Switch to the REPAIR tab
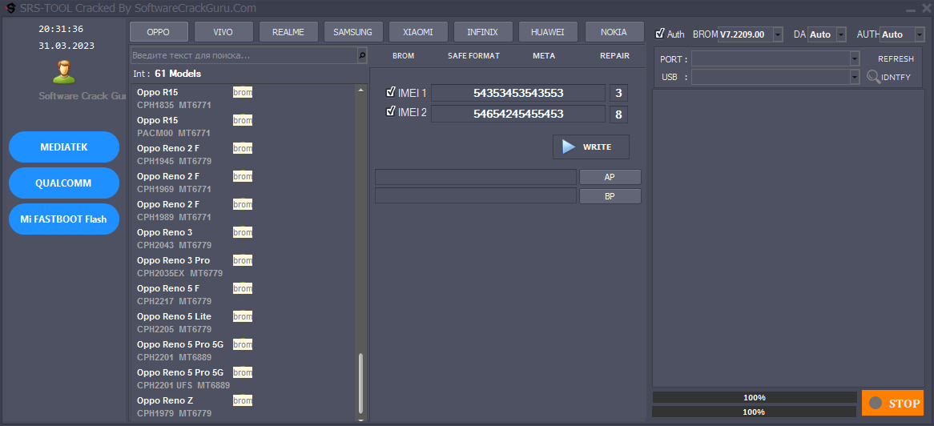Viewport: 934px width, 426px height. pos(614,55)
